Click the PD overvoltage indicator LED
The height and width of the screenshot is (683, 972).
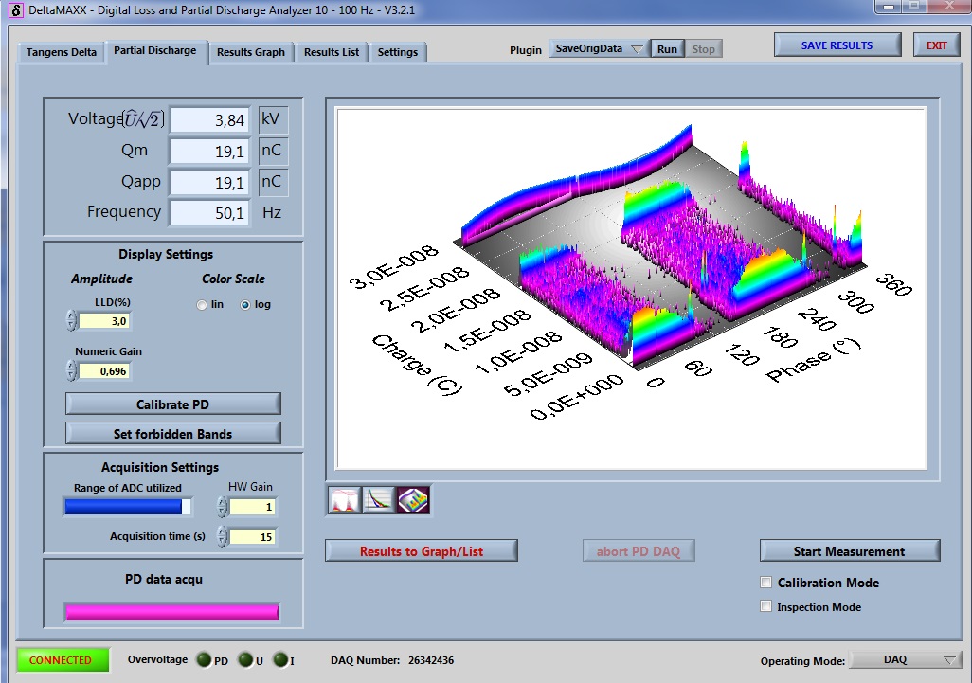point(204,660)
